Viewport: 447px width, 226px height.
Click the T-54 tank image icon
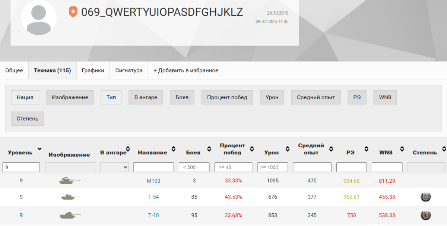(x=70, y=197)
